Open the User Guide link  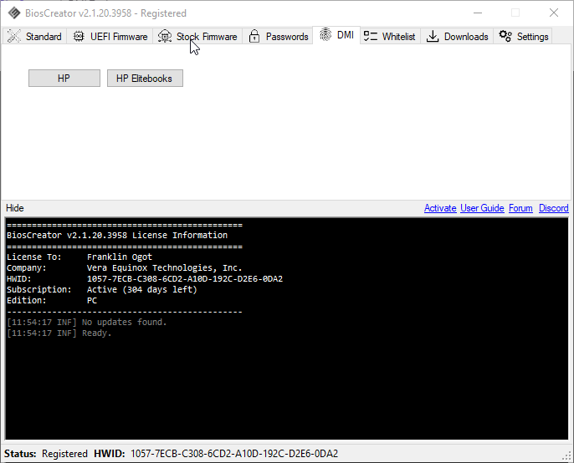pyautogui.click(x=482, y=208)
